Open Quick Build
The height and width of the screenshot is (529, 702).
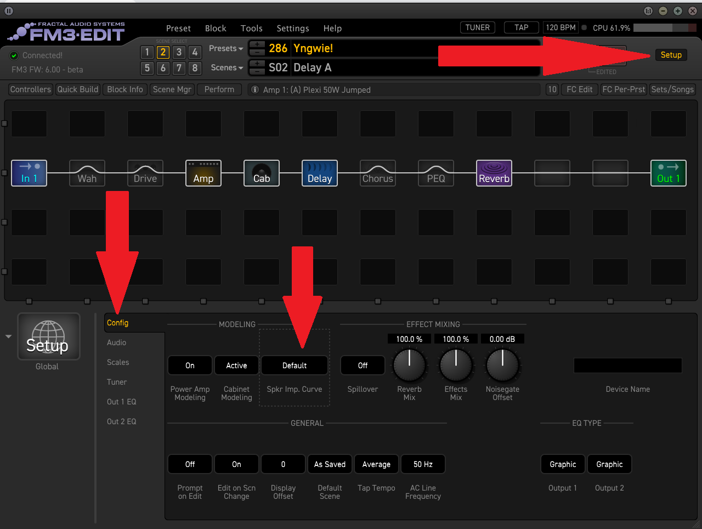[x=78, y=89]
